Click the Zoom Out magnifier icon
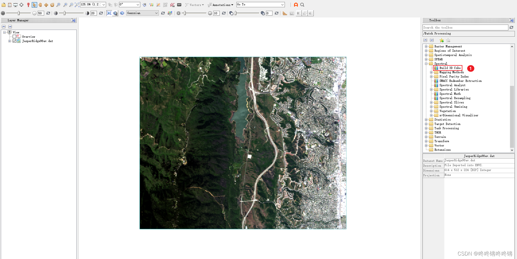The image size is (517, 259). pyautogui.click(x=71, y=5)
